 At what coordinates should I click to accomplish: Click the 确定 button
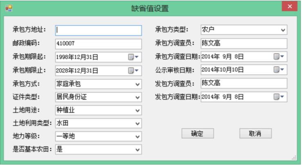(197, 134)
